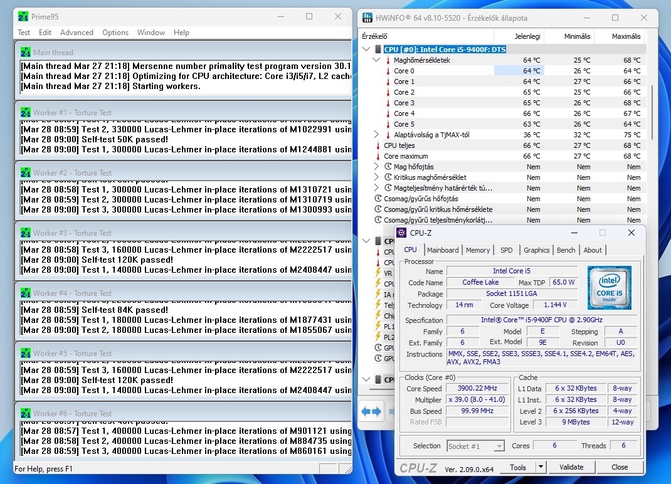Click the Worker #3 Torture Test icon

tap(25, 233)
